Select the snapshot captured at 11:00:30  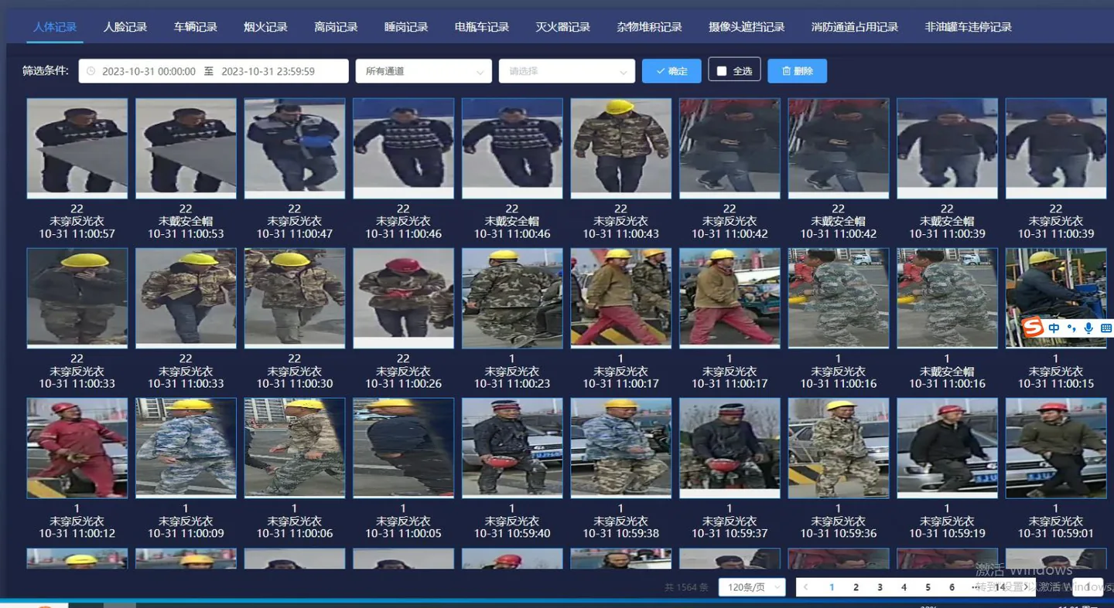(x=295, y=298)
